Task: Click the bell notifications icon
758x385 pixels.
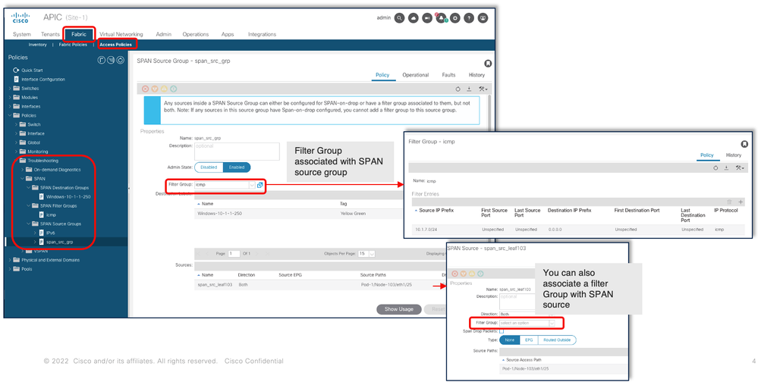Action: coord(441,18)
